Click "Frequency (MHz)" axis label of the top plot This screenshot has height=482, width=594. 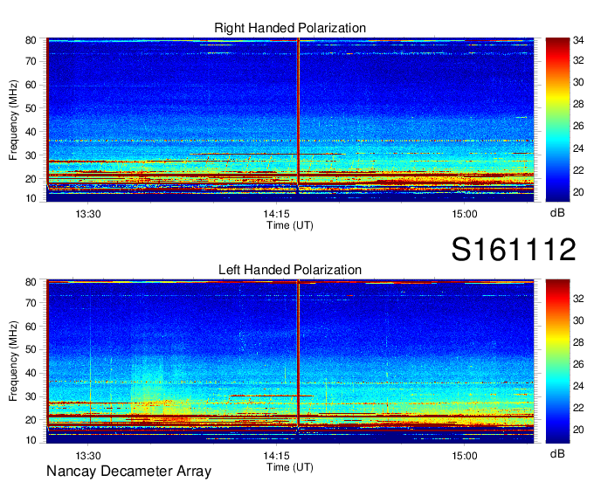coord(13,120)
